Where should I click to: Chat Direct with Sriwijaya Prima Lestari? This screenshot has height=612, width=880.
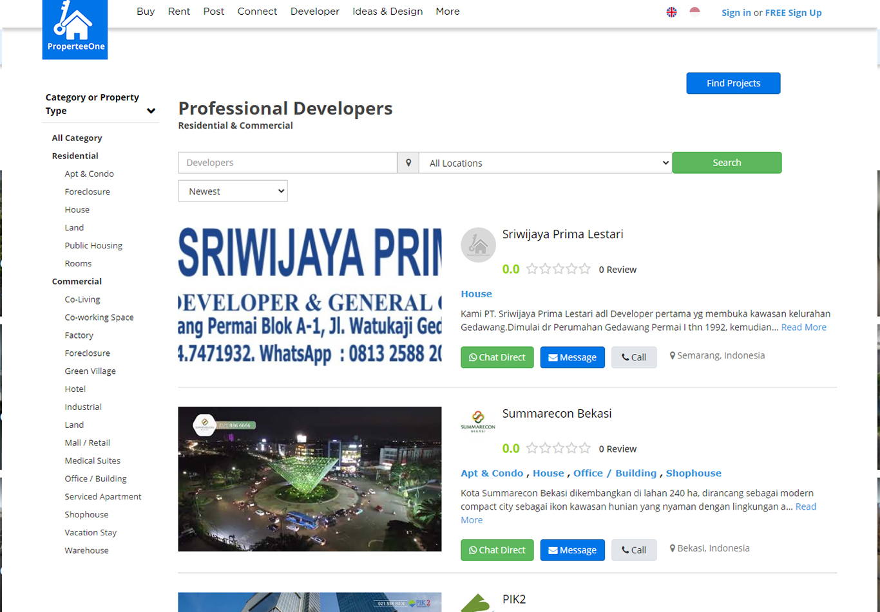497,357
